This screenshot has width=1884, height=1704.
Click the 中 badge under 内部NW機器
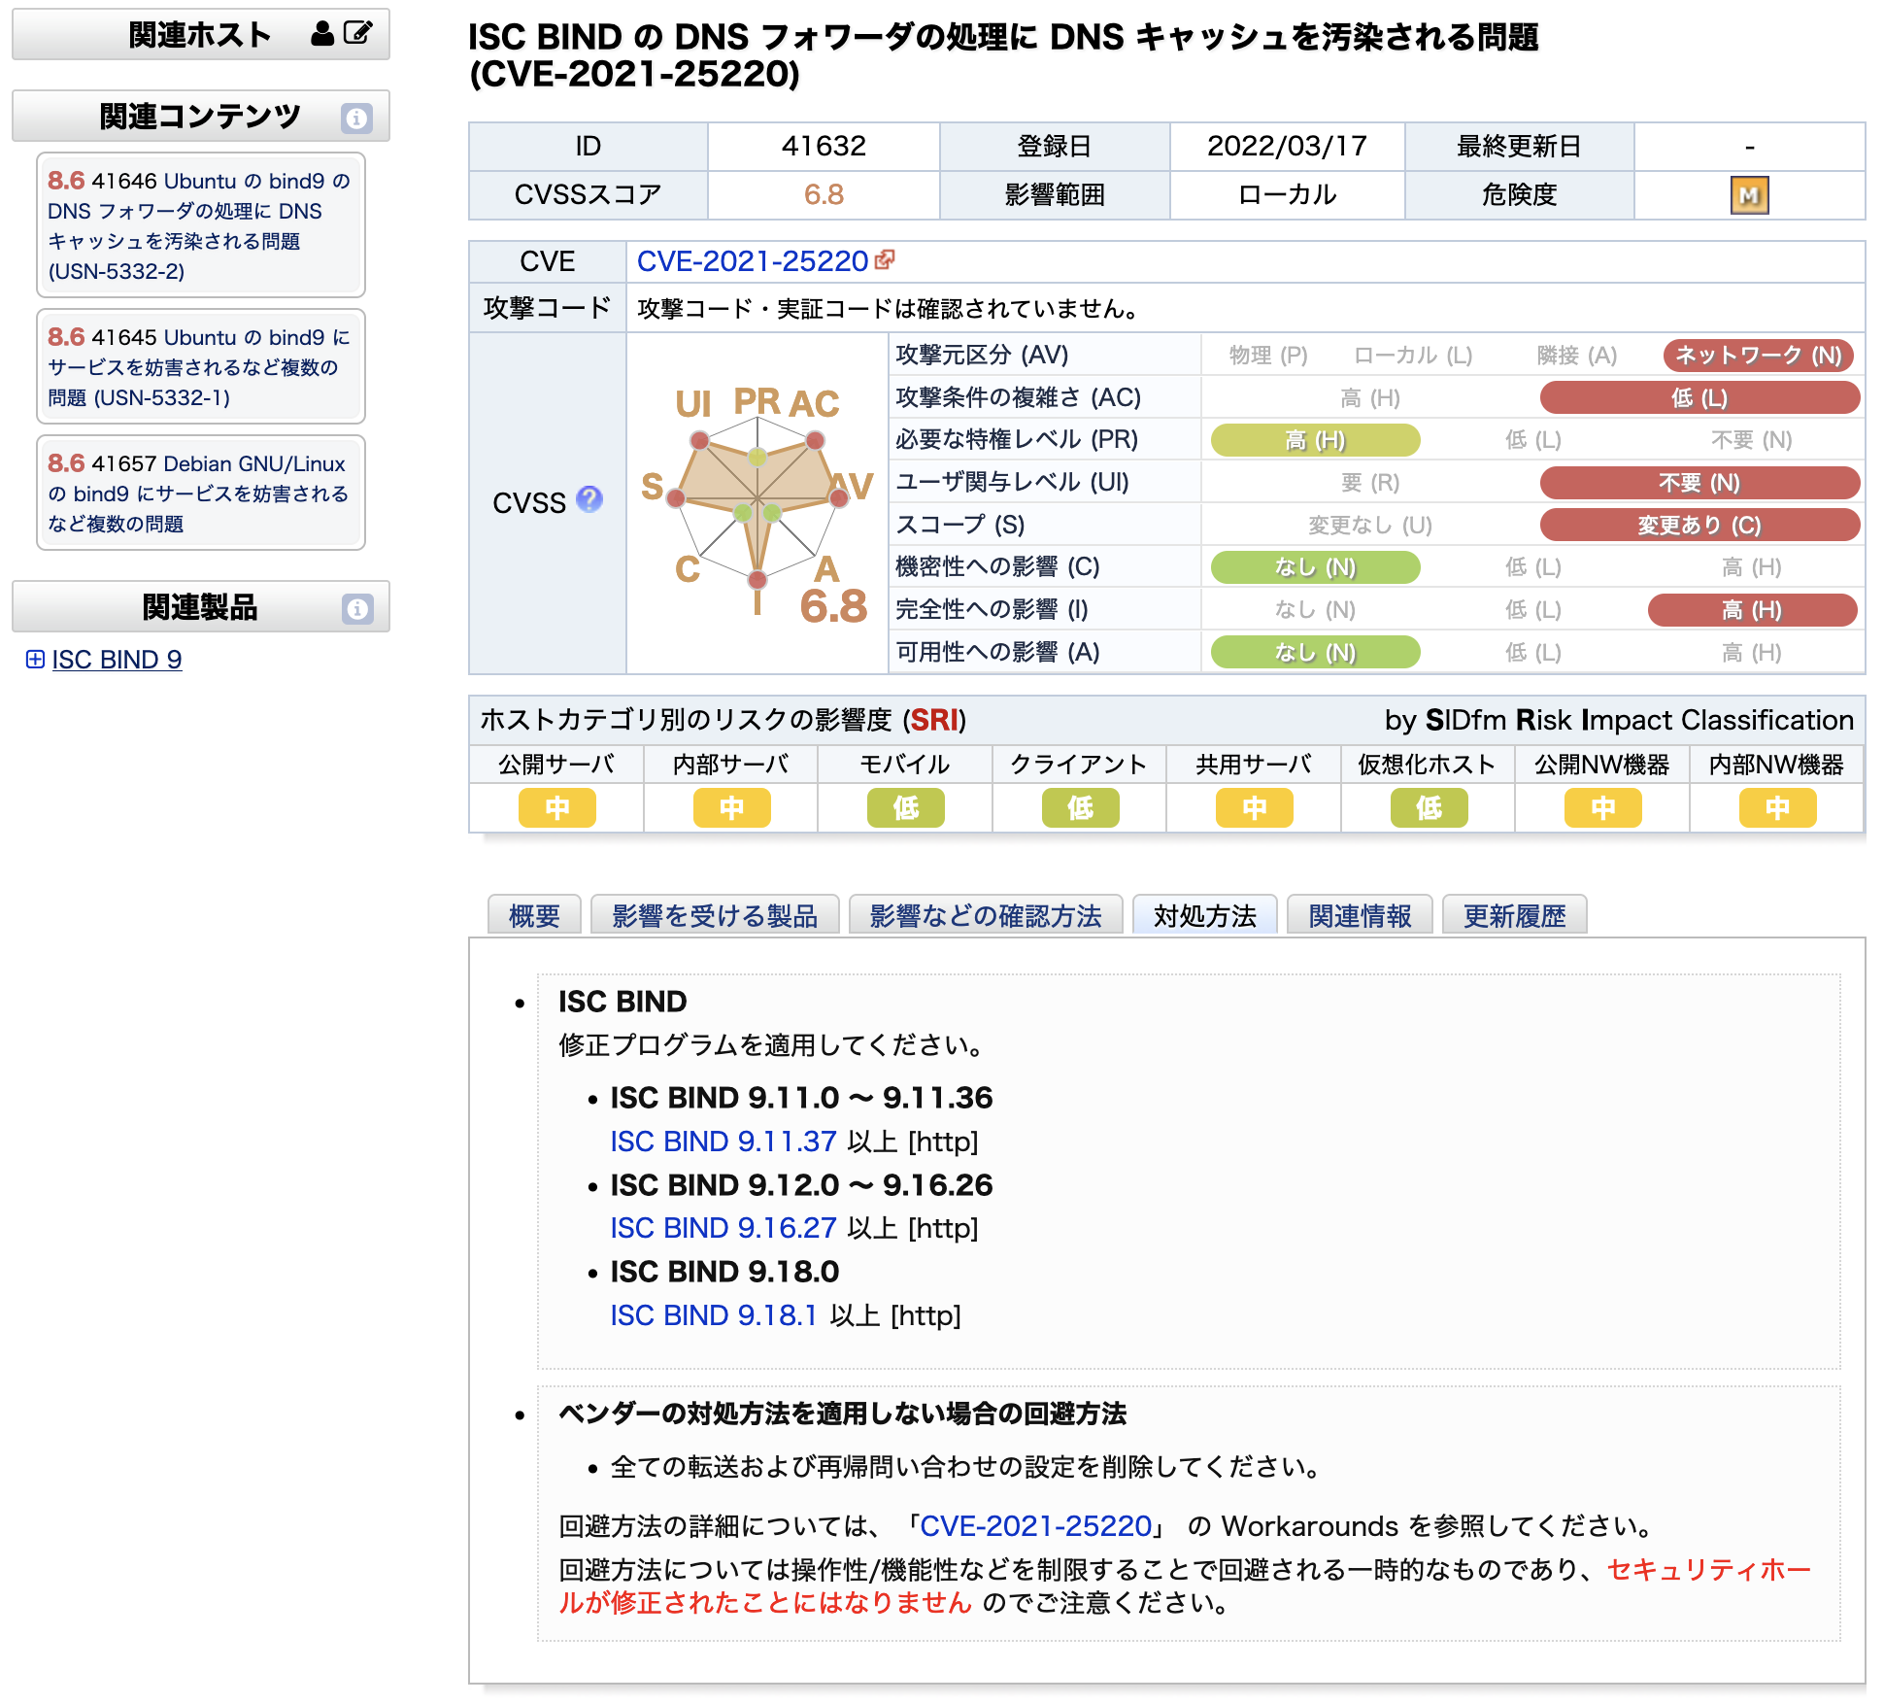pyautogui.click(x=1777, y=807)
